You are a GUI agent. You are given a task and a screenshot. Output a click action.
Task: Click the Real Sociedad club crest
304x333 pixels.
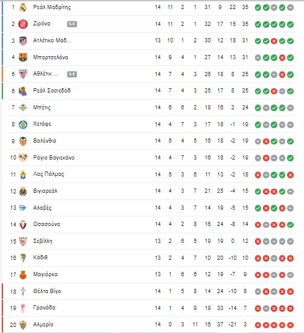coord(23,91)
